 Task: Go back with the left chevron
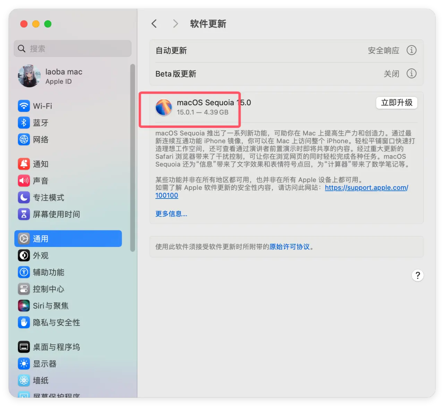coord(154,24)
